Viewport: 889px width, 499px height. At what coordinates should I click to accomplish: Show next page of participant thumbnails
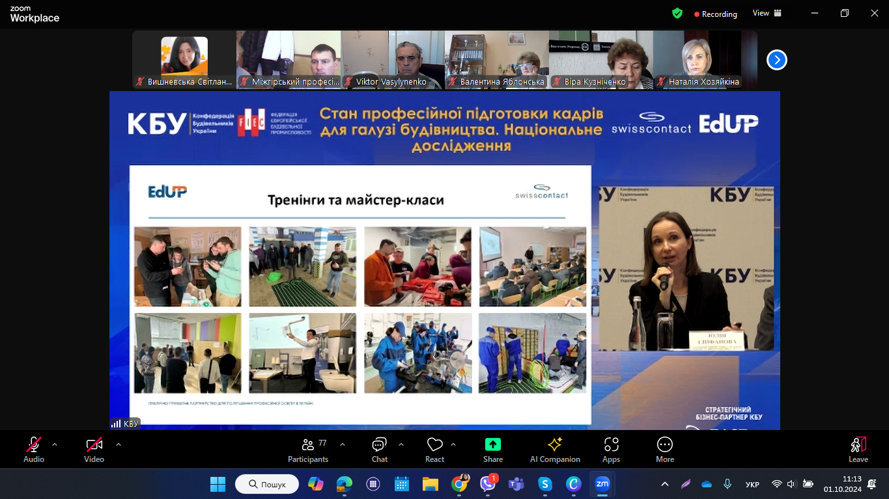point(776,60)
